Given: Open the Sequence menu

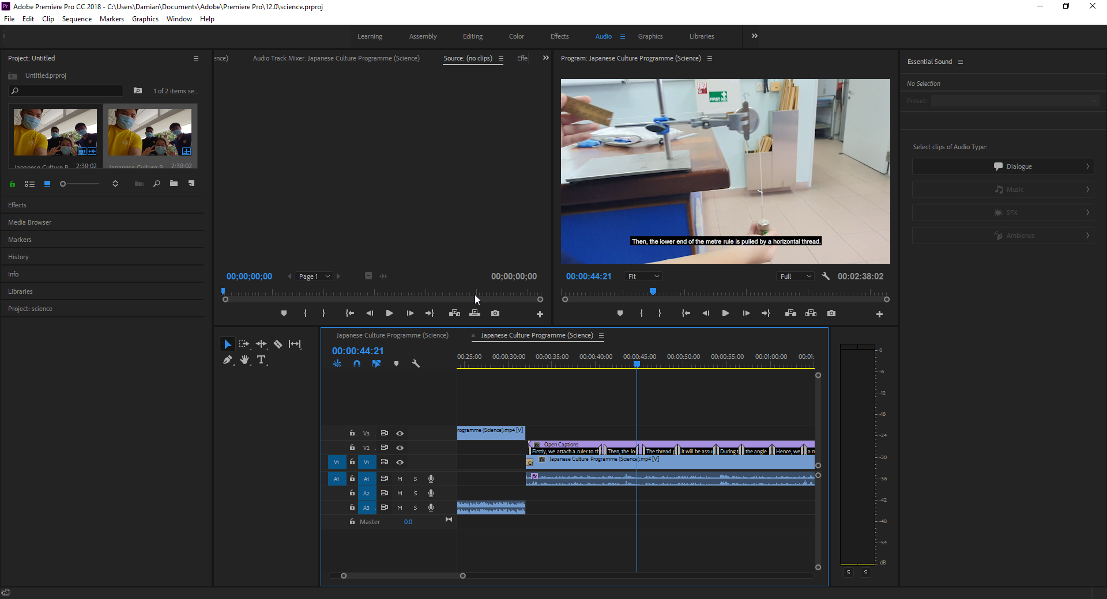Looking at the screenshot, I should (77, 19).
